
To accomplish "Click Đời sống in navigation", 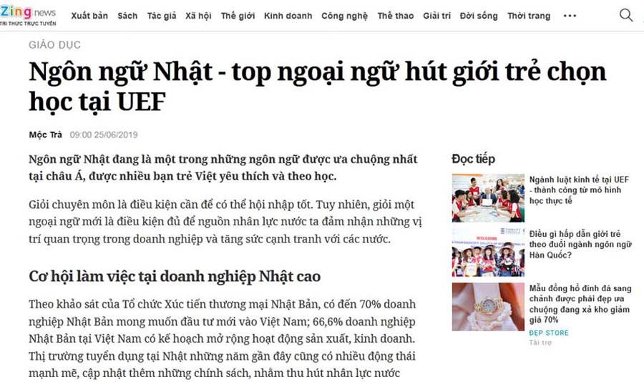I will point(479,16).
